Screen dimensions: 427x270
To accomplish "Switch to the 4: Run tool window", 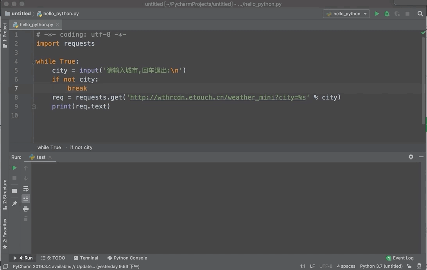I will pyautogui.click(x=23, y=258).
